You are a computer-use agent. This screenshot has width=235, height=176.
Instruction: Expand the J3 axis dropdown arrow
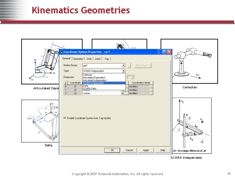pyautogui.click(x=122, y=93)
